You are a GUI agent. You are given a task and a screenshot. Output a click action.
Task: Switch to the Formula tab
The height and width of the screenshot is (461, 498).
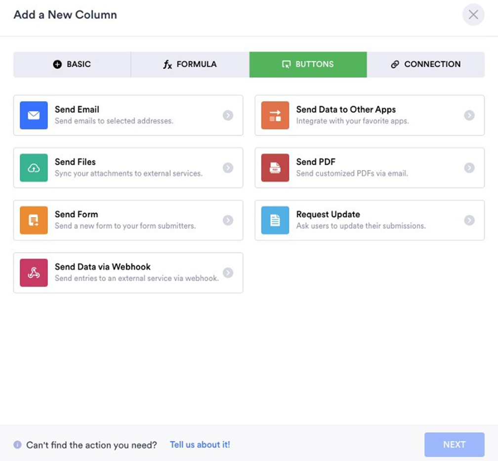[190, 64]
